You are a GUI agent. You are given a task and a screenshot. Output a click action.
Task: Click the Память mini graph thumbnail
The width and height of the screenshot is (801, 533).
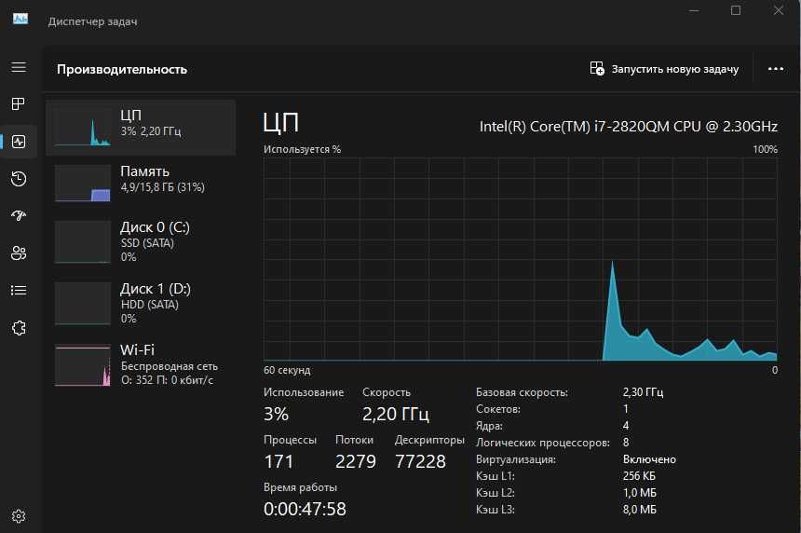point(83,183)
